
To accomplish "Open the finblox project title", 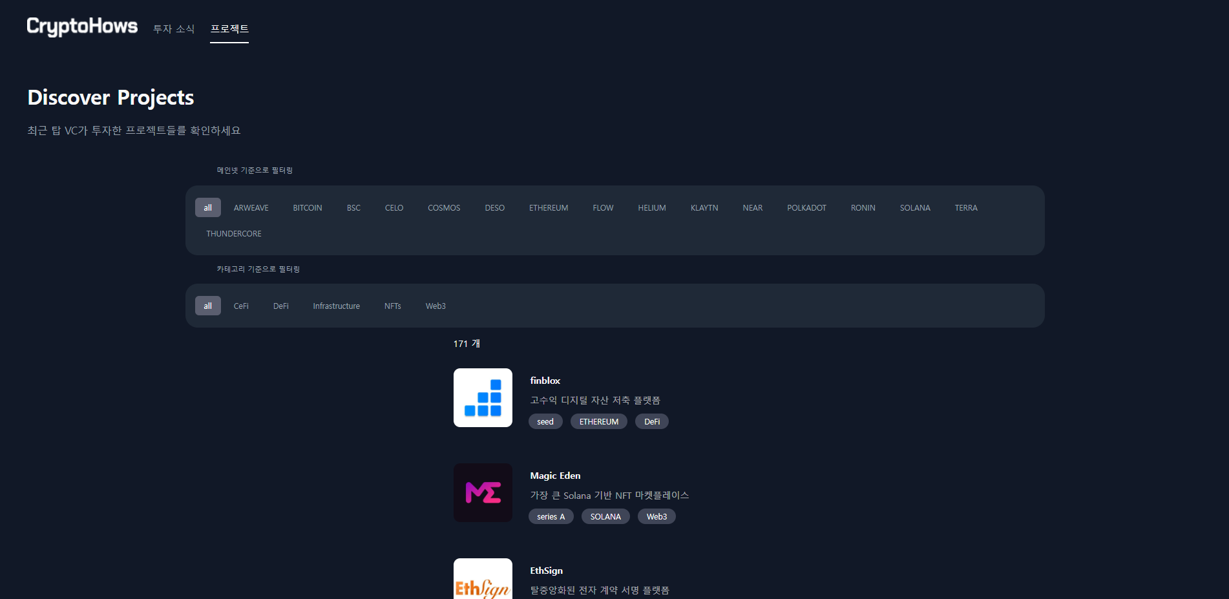I will [545, 381].
